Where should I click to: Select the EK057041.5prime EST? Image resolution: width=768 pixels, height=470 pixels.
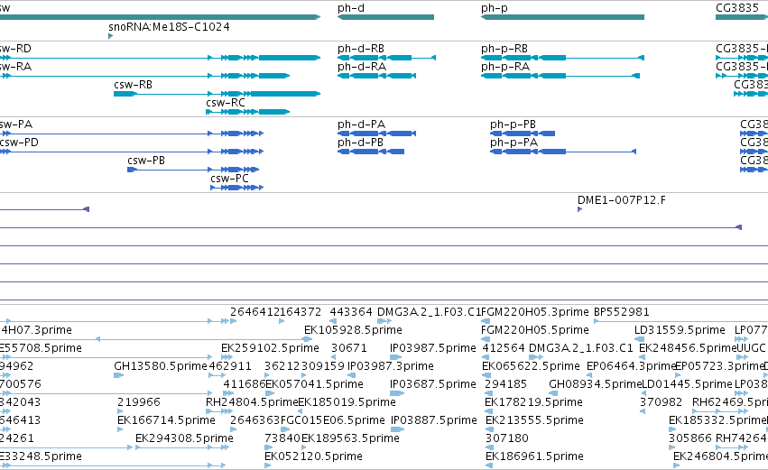(314, 384)
